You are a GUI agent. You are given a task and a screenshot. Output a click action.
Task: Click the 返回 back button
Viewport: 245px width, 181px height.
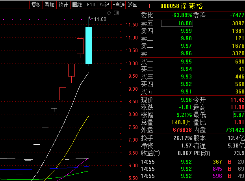coord(132,5)
